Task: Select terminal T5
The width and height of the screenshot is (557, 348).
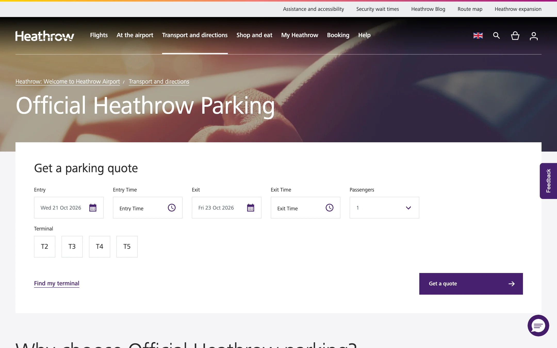Action: point(127,247)
